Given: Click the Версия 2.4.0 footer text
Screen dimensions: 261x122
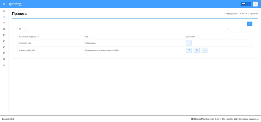Looking at the screenshot, I should (8, 119).
